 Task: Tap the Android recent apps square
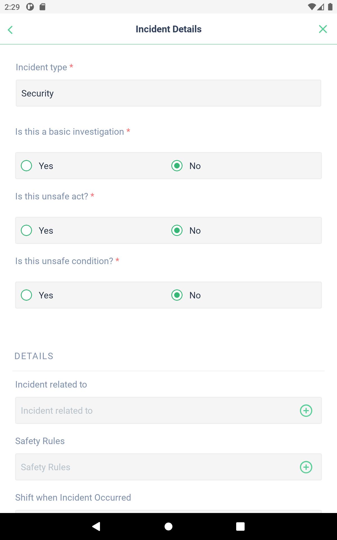(x=240, y=526)
